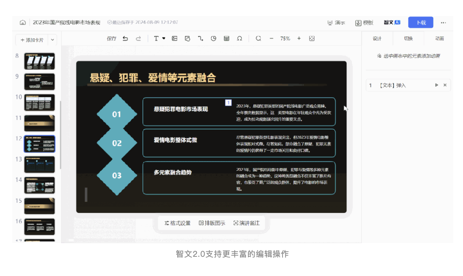Remove the 【文本】弹入 animation with X
Viewport: 463px width, 276px height.
point(445,85)
